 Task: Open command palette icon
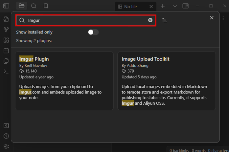tap(6, 72)
